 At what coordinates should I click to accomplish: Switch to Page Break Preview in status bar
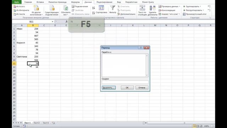coord(201,126)
